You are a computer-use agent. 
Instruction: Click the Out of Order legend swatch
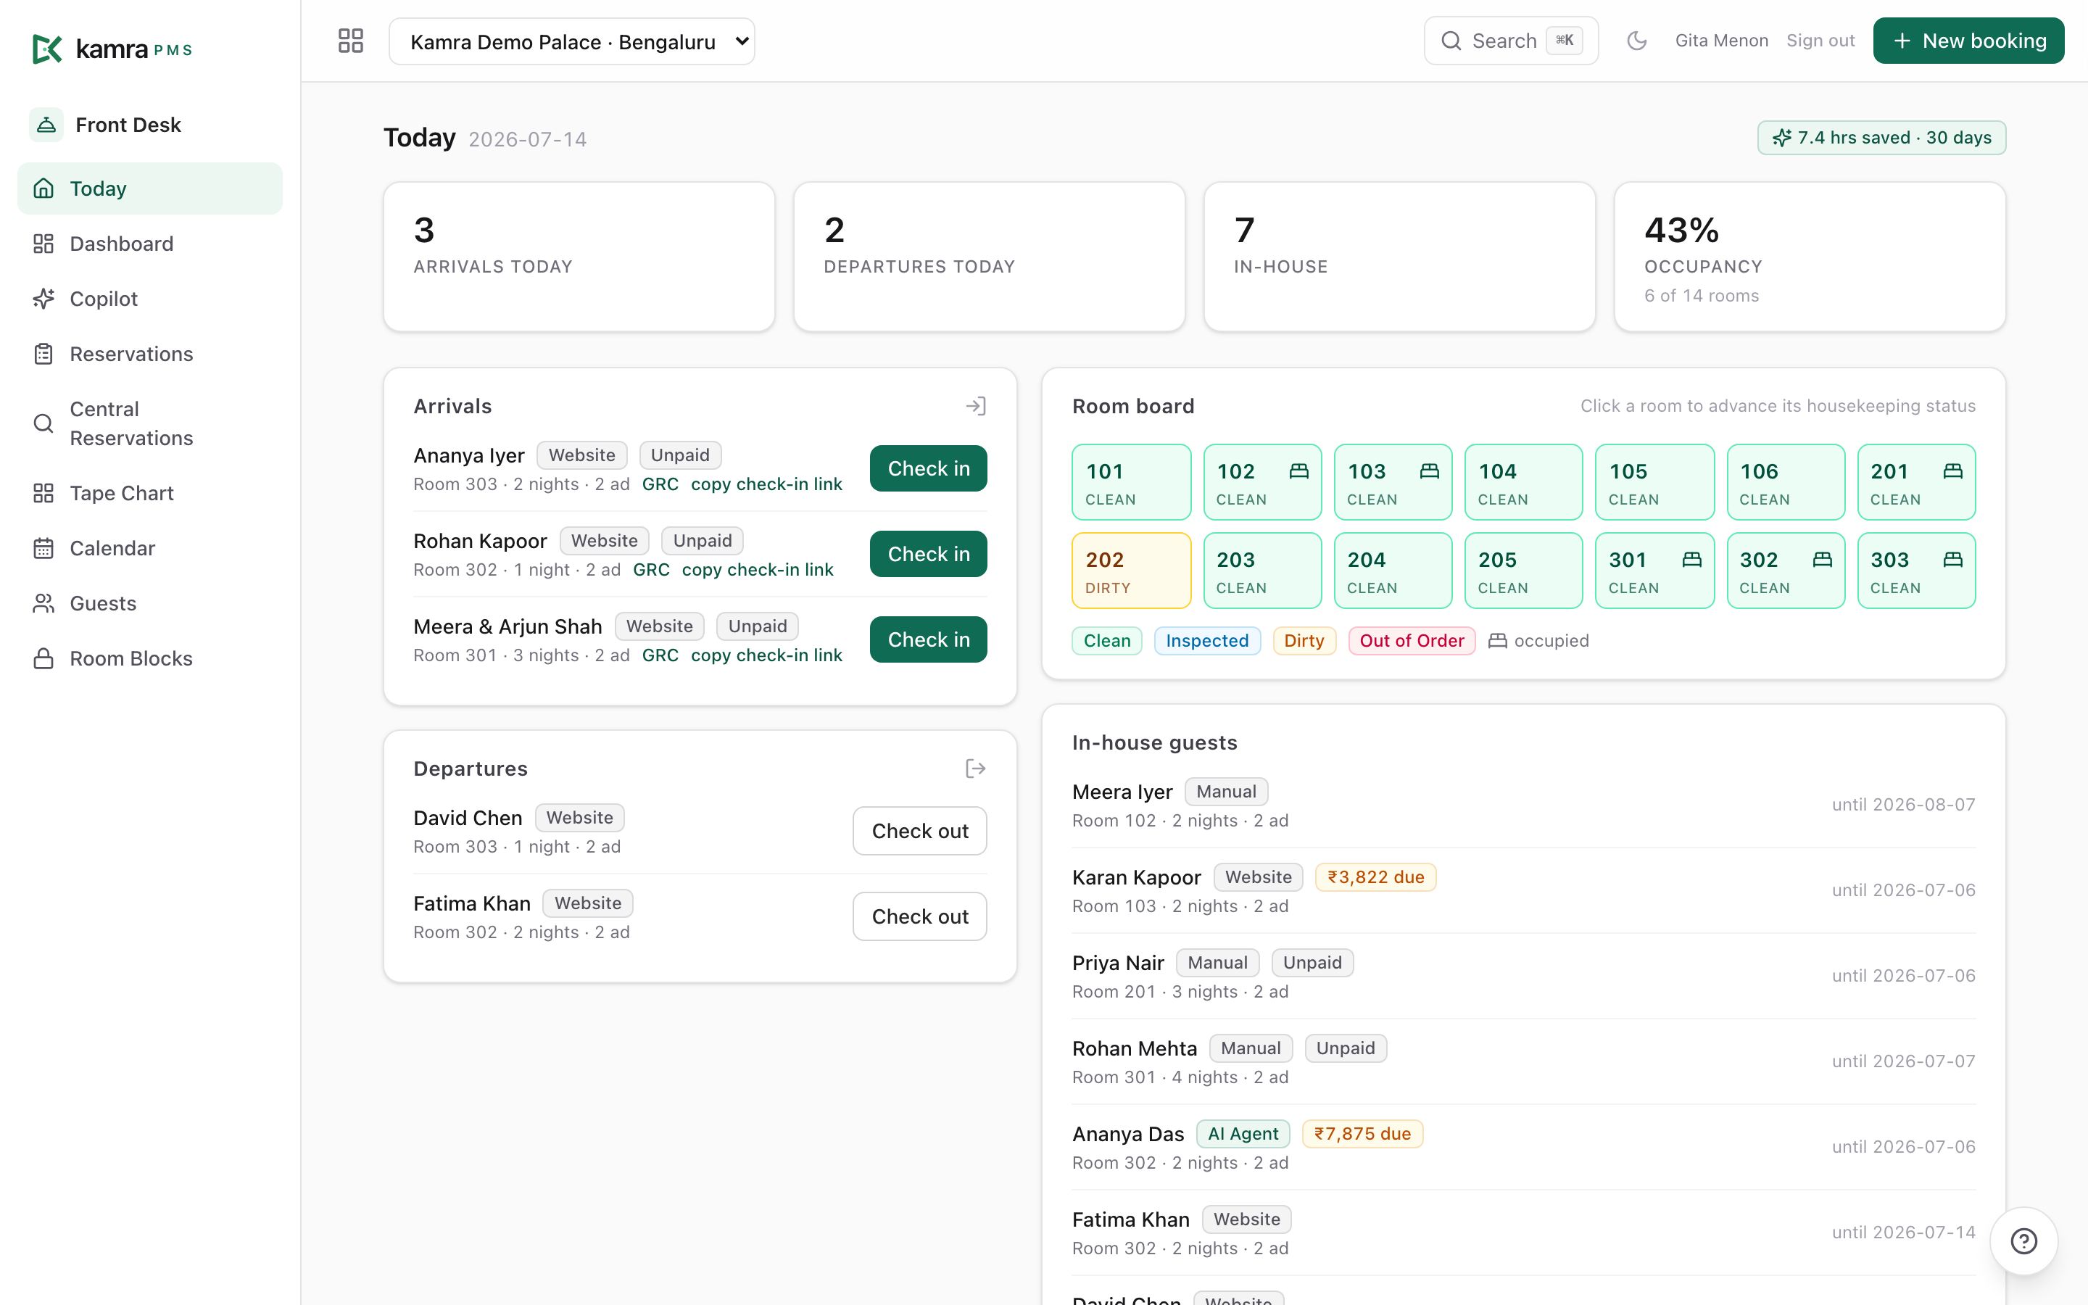[1412, 640]
